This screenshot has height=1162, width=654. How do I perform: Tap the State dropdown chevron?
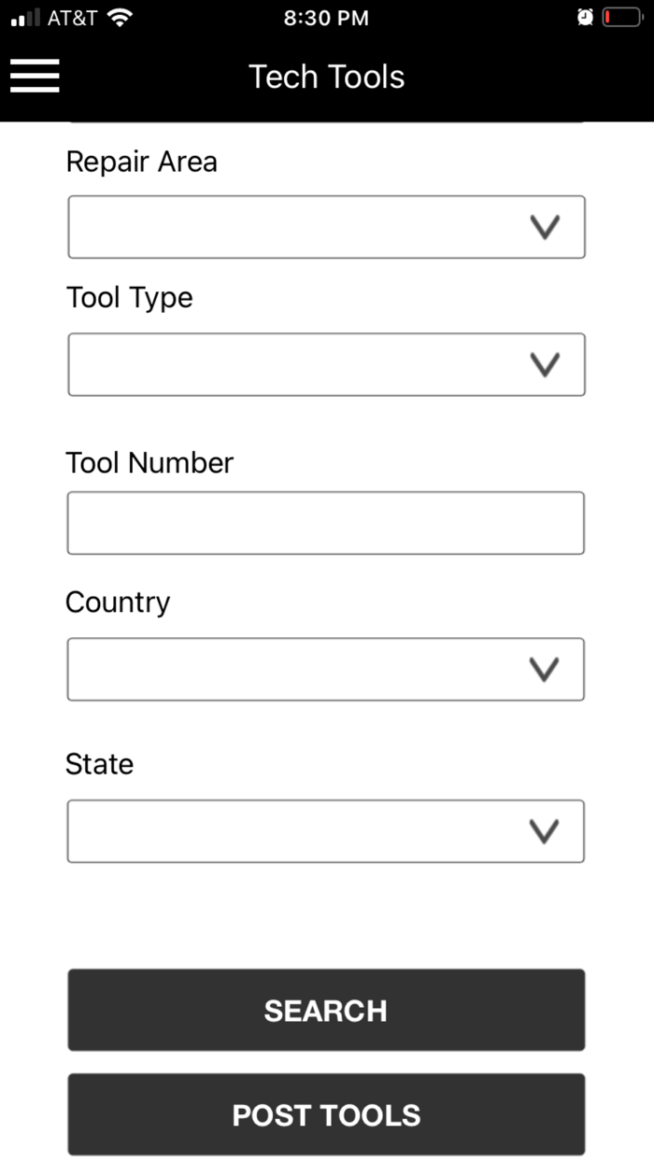pos(545,830)
